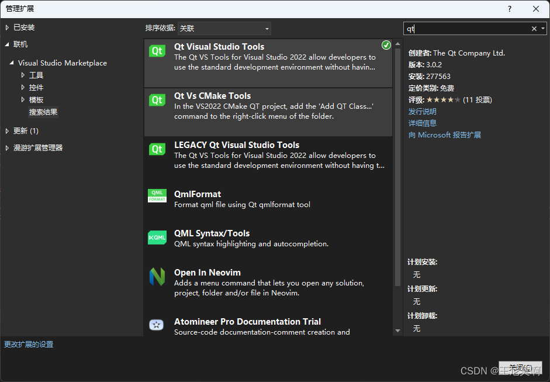Expand the 漫游扩展管理器 node

[7, 148]
